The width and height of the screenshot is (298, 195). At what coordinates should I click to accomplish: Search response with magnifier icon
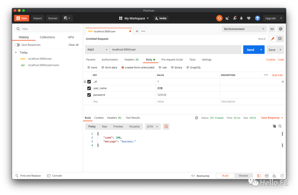tap(280, 126)
